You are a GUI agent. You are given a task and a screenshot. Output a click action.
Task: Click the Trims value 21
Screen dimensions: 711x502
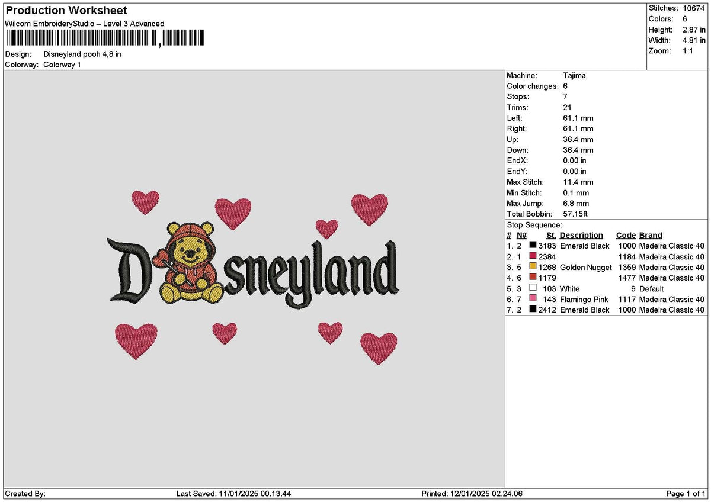point(567,108)
